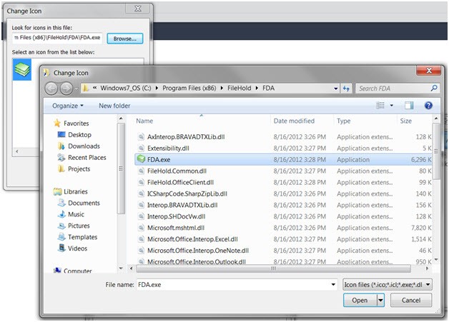This screenshot has height=322, width=449.
Task: Click the folder icon in address bar
Action: tap(85, 89)
